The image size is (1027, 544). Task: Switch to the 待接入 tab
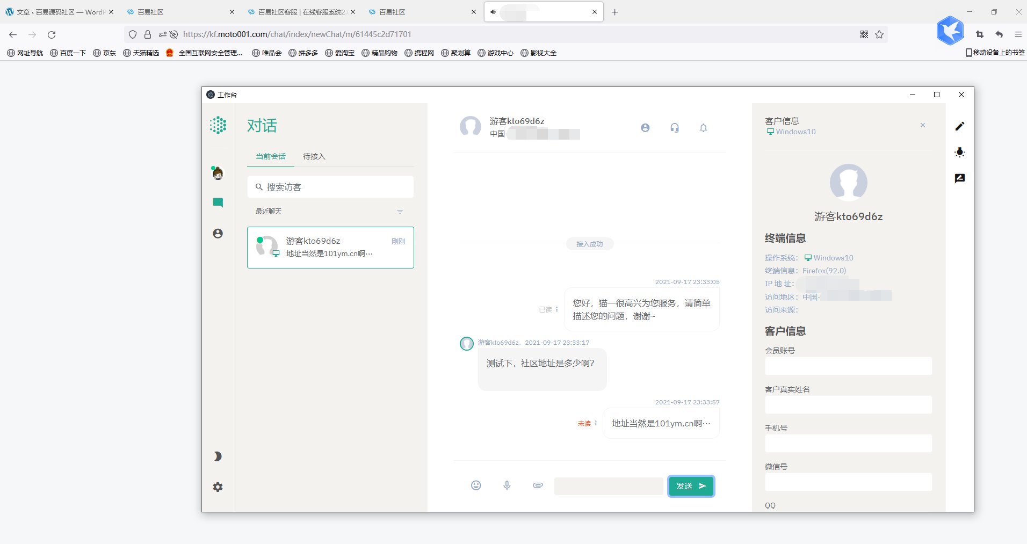[x=314, y=156]
